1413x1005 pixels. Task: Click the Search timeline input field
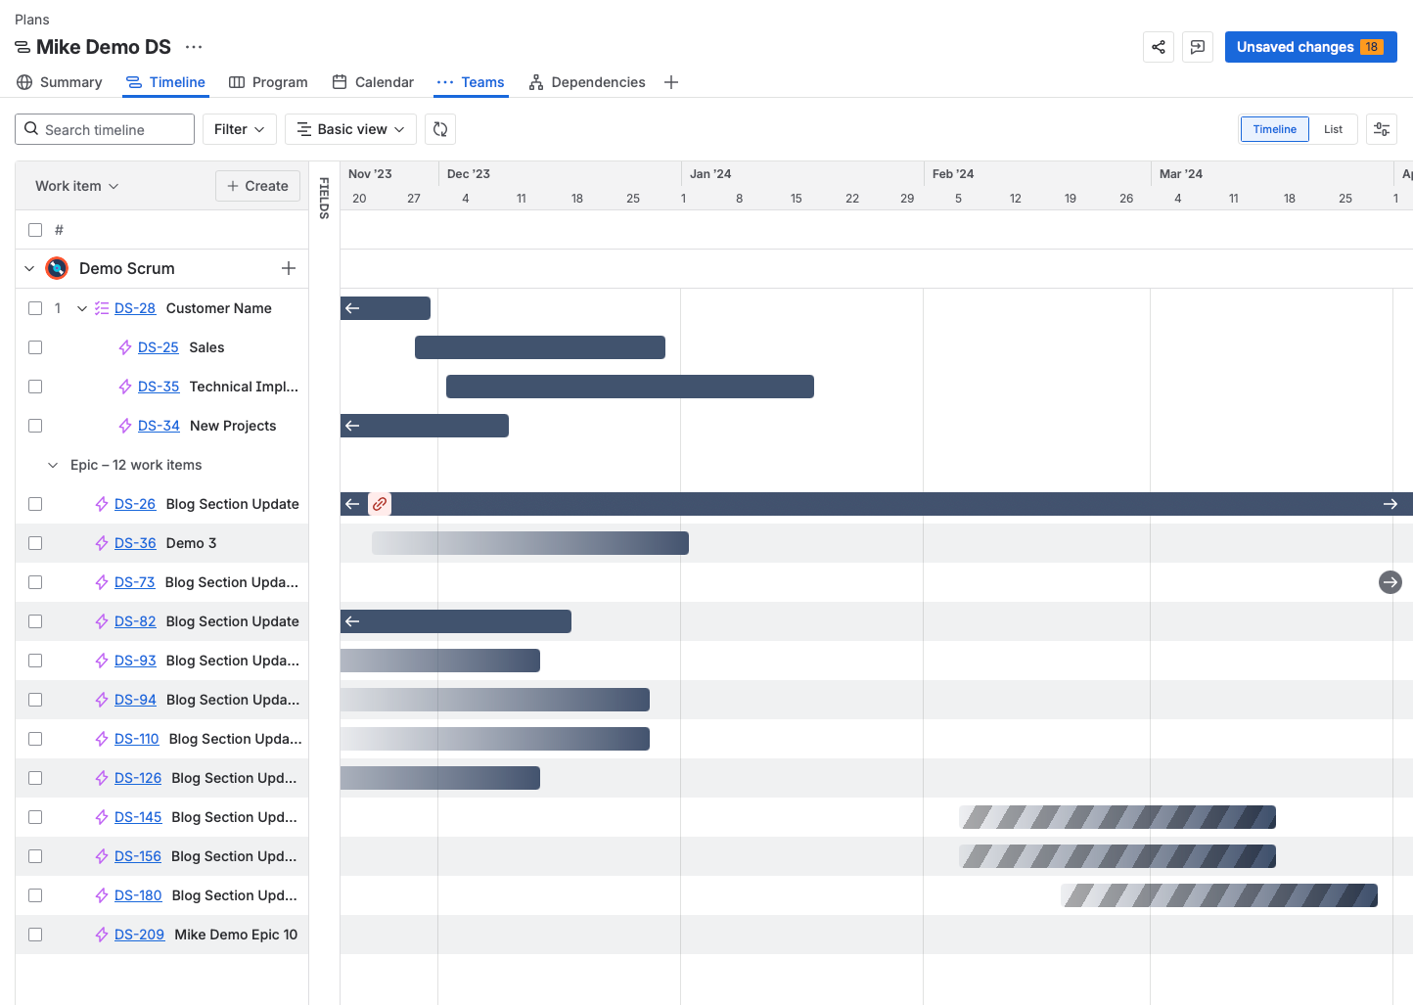pyautogui.click(x=105, y=129)
